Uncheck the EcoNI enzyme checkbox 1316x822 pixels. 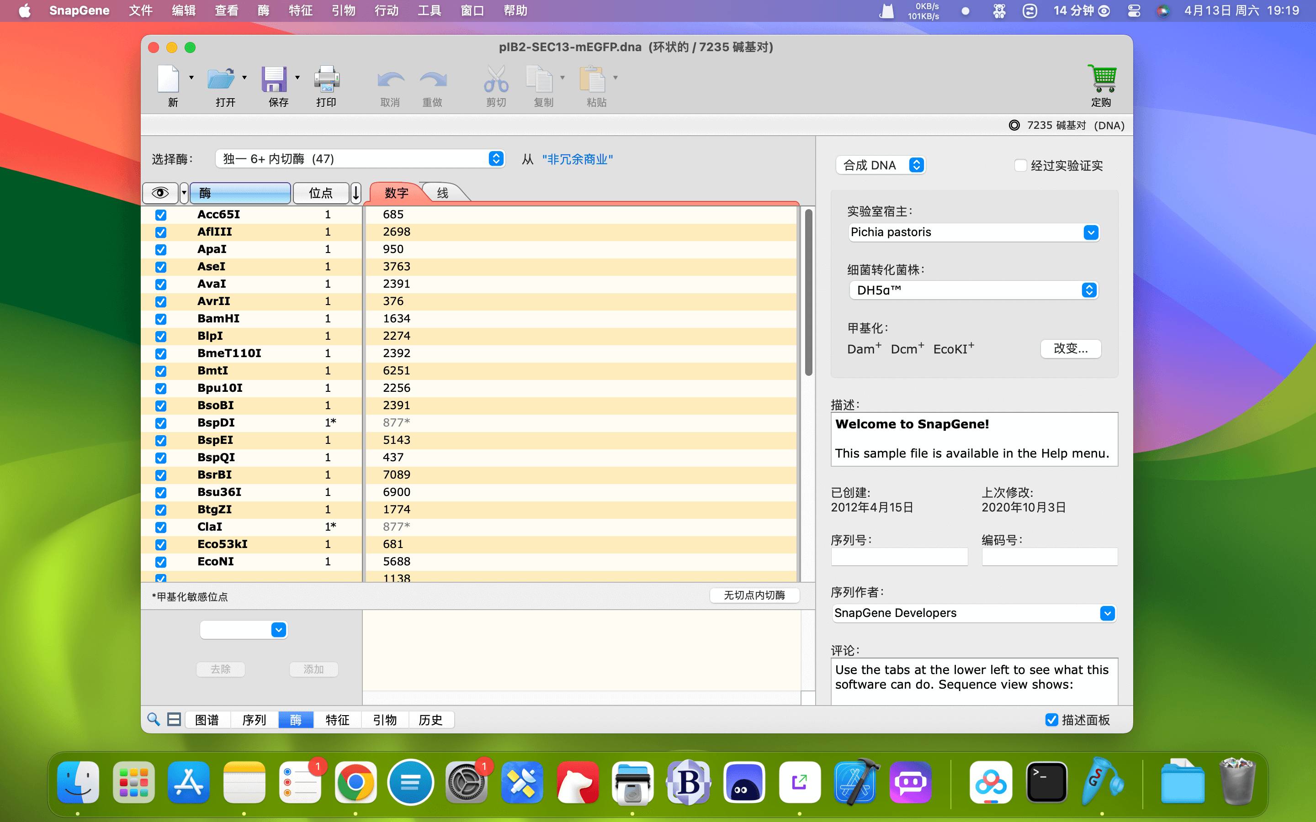[160, 562]
